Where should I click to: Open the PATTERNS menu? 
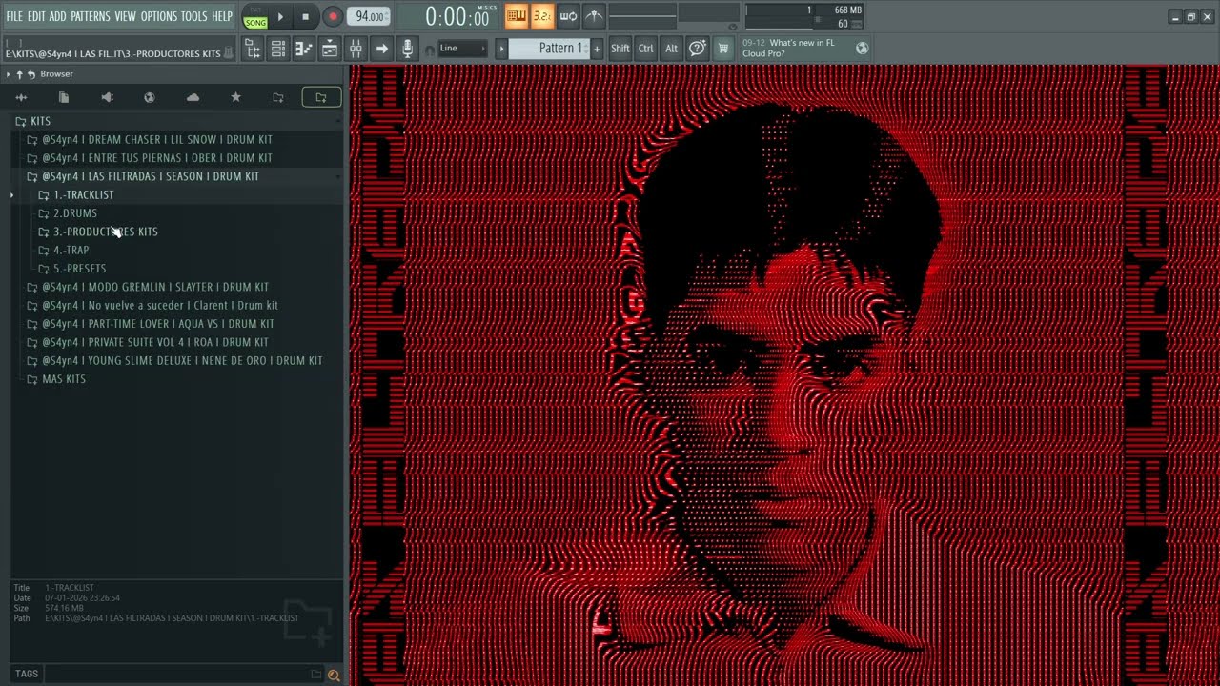point(91,16)
